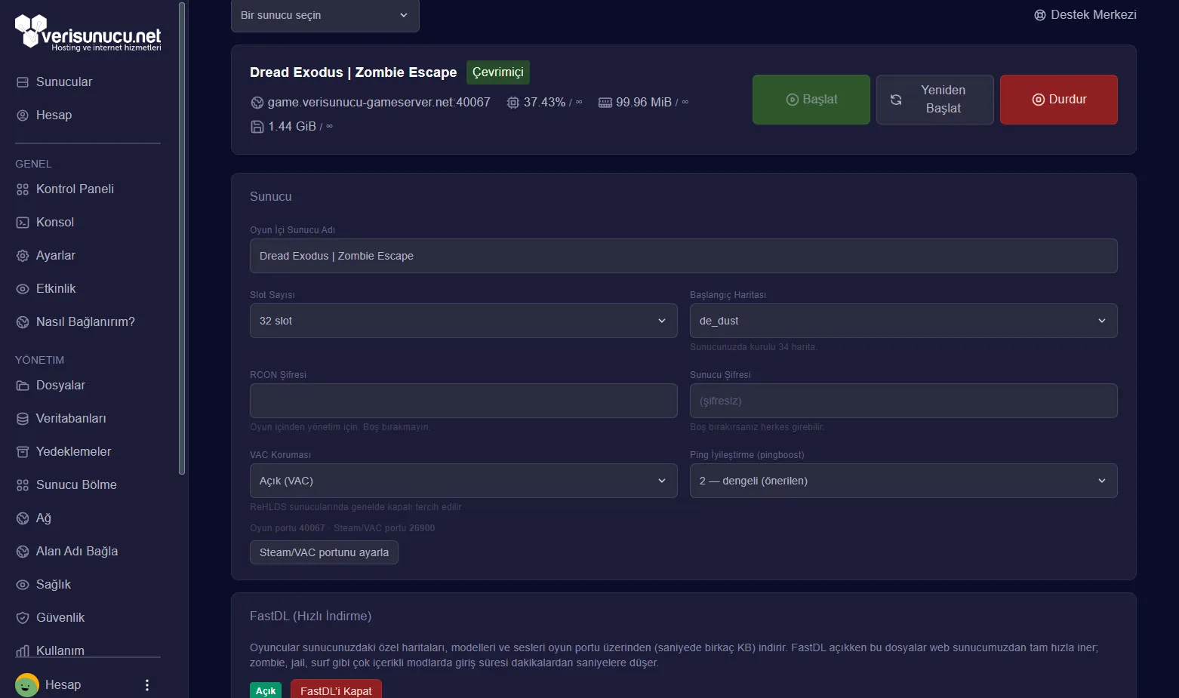Open the Slot Sayısı dropdown
Viewport: 1179px width, 698px height.
point(463,321)
